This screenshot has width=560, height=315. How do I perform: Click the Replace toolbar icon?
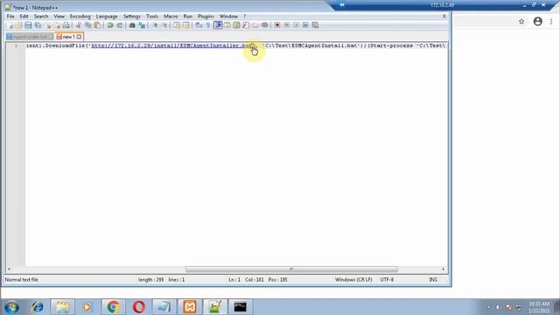click(x=142, y=25)
